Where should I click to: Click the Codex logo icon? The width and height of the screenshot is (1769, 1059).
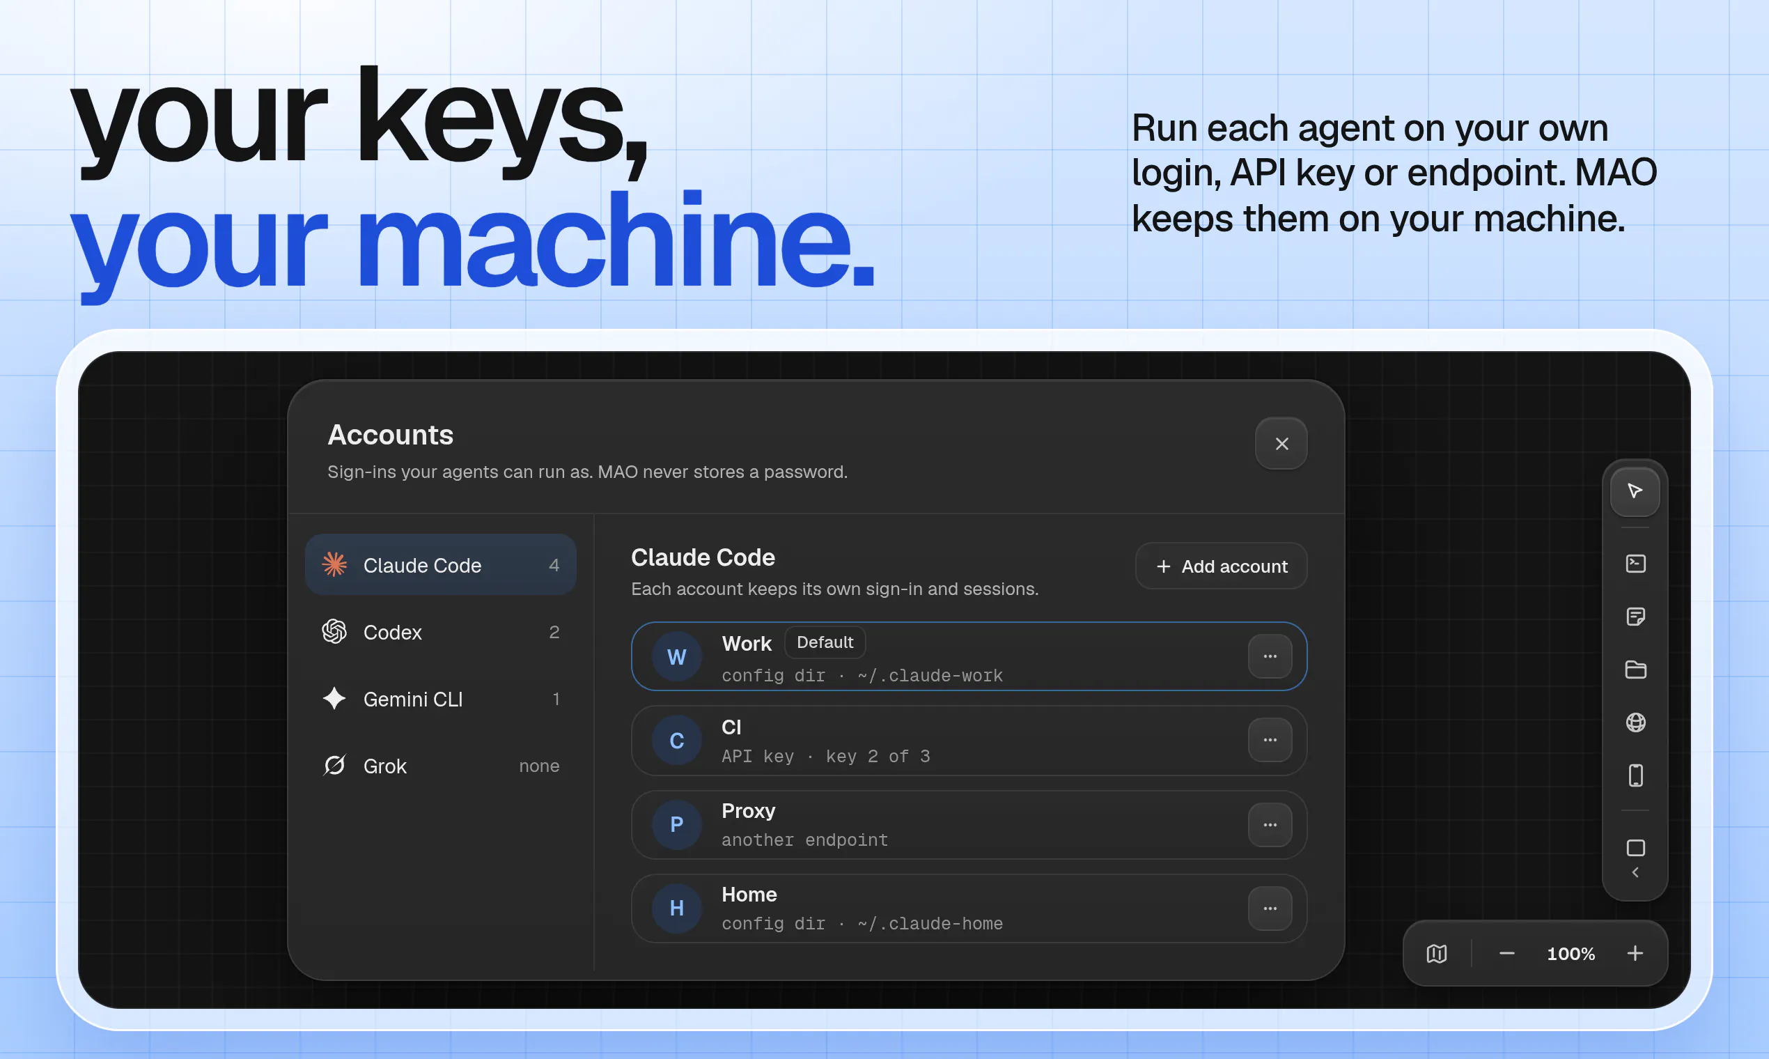(334, 631)
